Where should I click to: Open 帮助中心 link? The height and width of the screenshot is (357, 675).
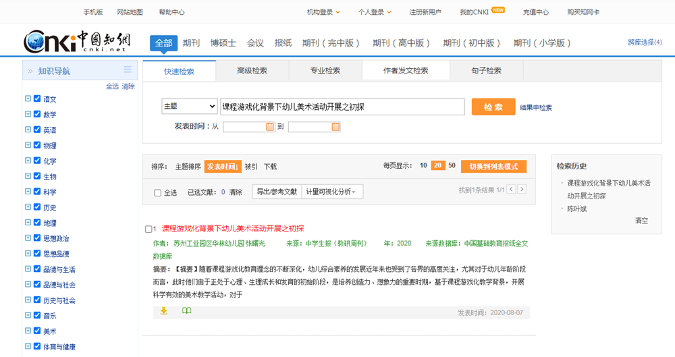[171, 12]
